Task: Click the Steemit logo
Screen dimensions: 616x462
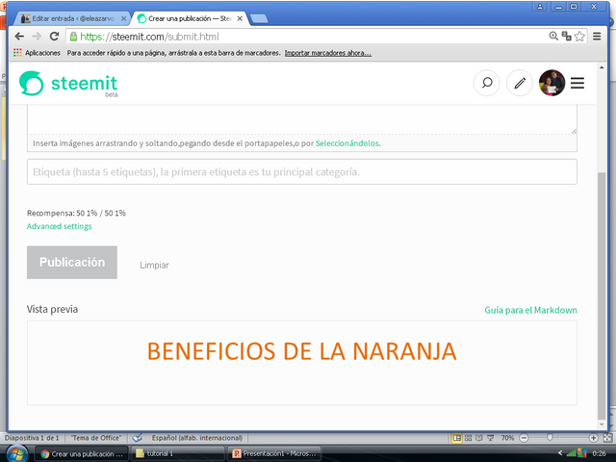Action: tap(68, 84)
